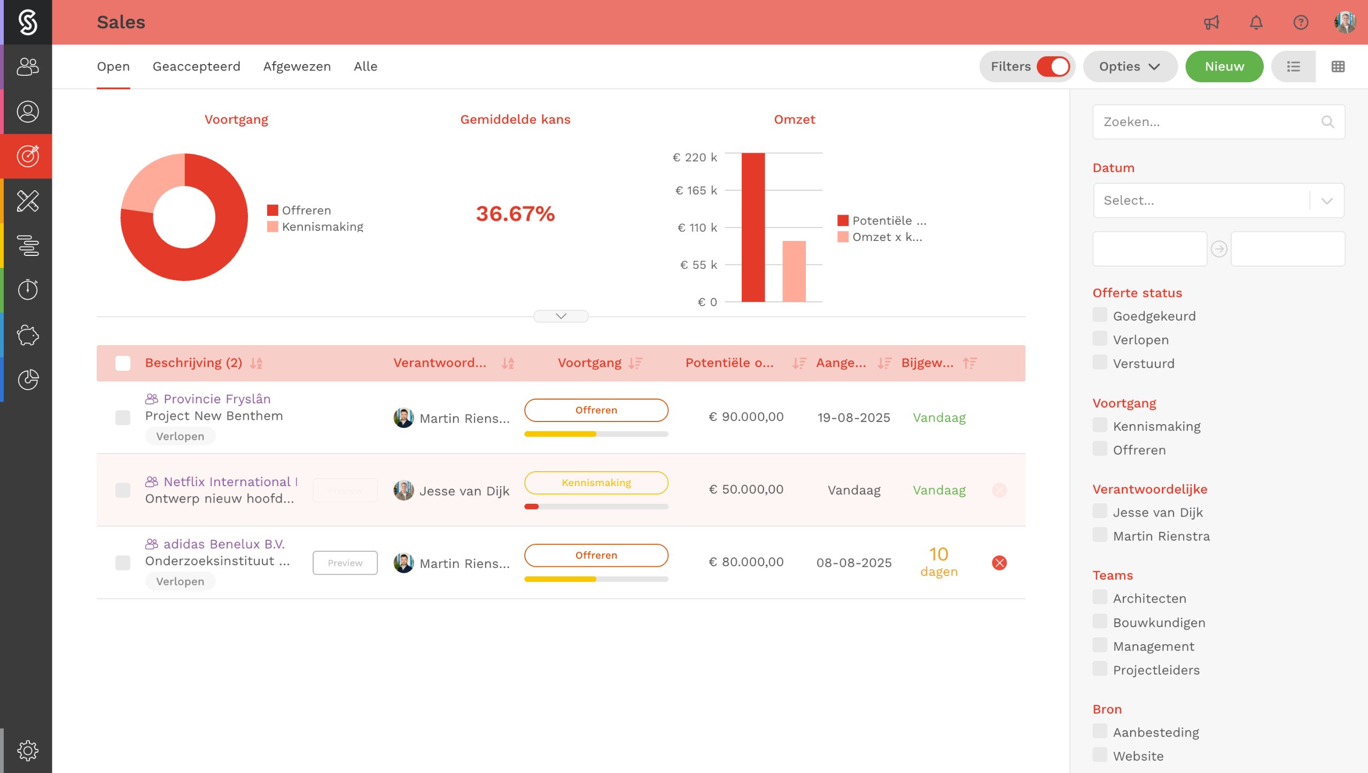The image size is (1368, 773).
Task: Click the Zoeken search field
Action: pyautogui.click(x=1208, y=122)
